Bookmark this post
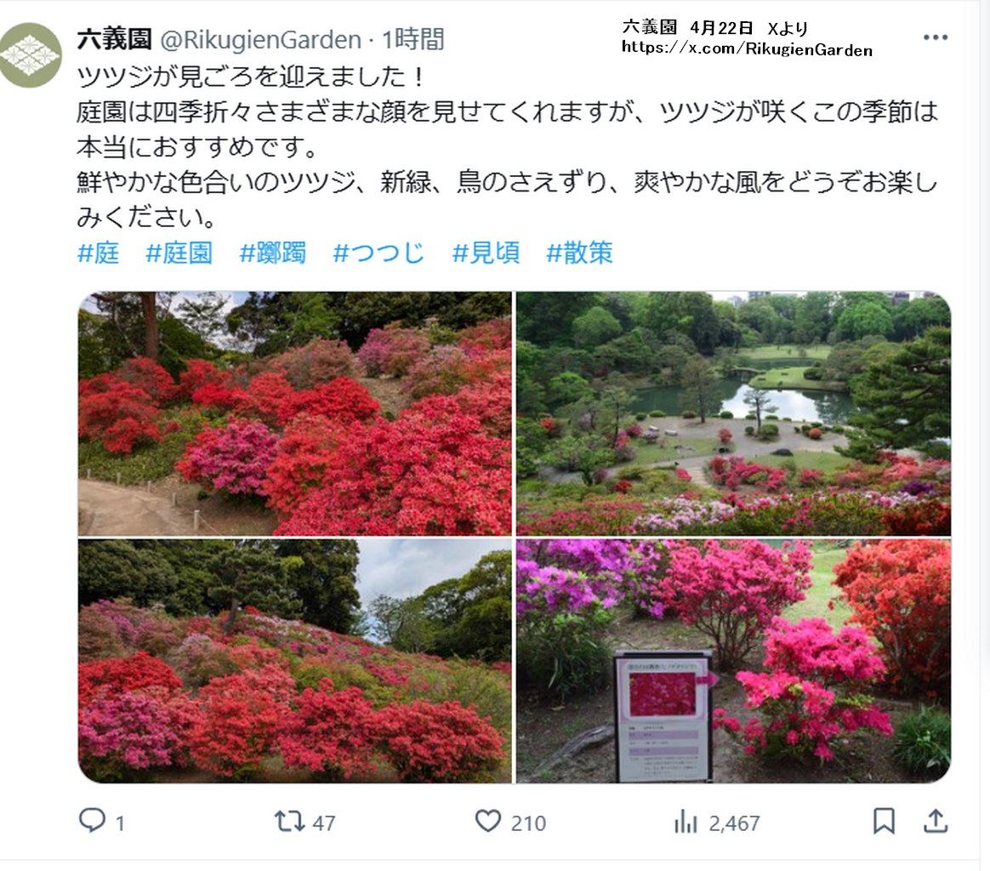 (x=884, y=821)
